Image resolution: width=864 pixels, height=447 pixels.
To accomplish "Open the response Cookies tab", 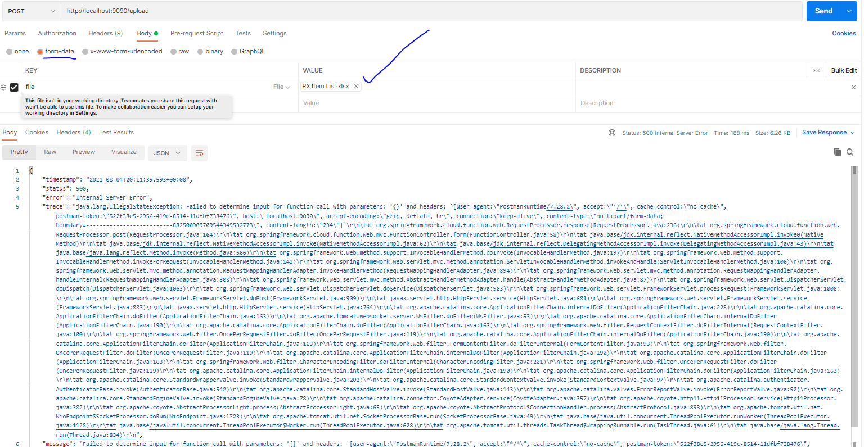I will pyautogui.click(x=37, y=132).
